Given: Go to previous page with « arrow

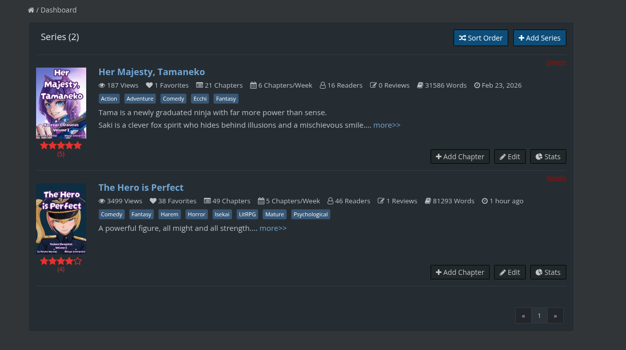Looking at the screenshot, I should coord(523,316).
